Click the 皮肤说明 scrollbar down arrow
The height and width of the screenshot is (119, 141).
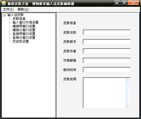(128, 106)
